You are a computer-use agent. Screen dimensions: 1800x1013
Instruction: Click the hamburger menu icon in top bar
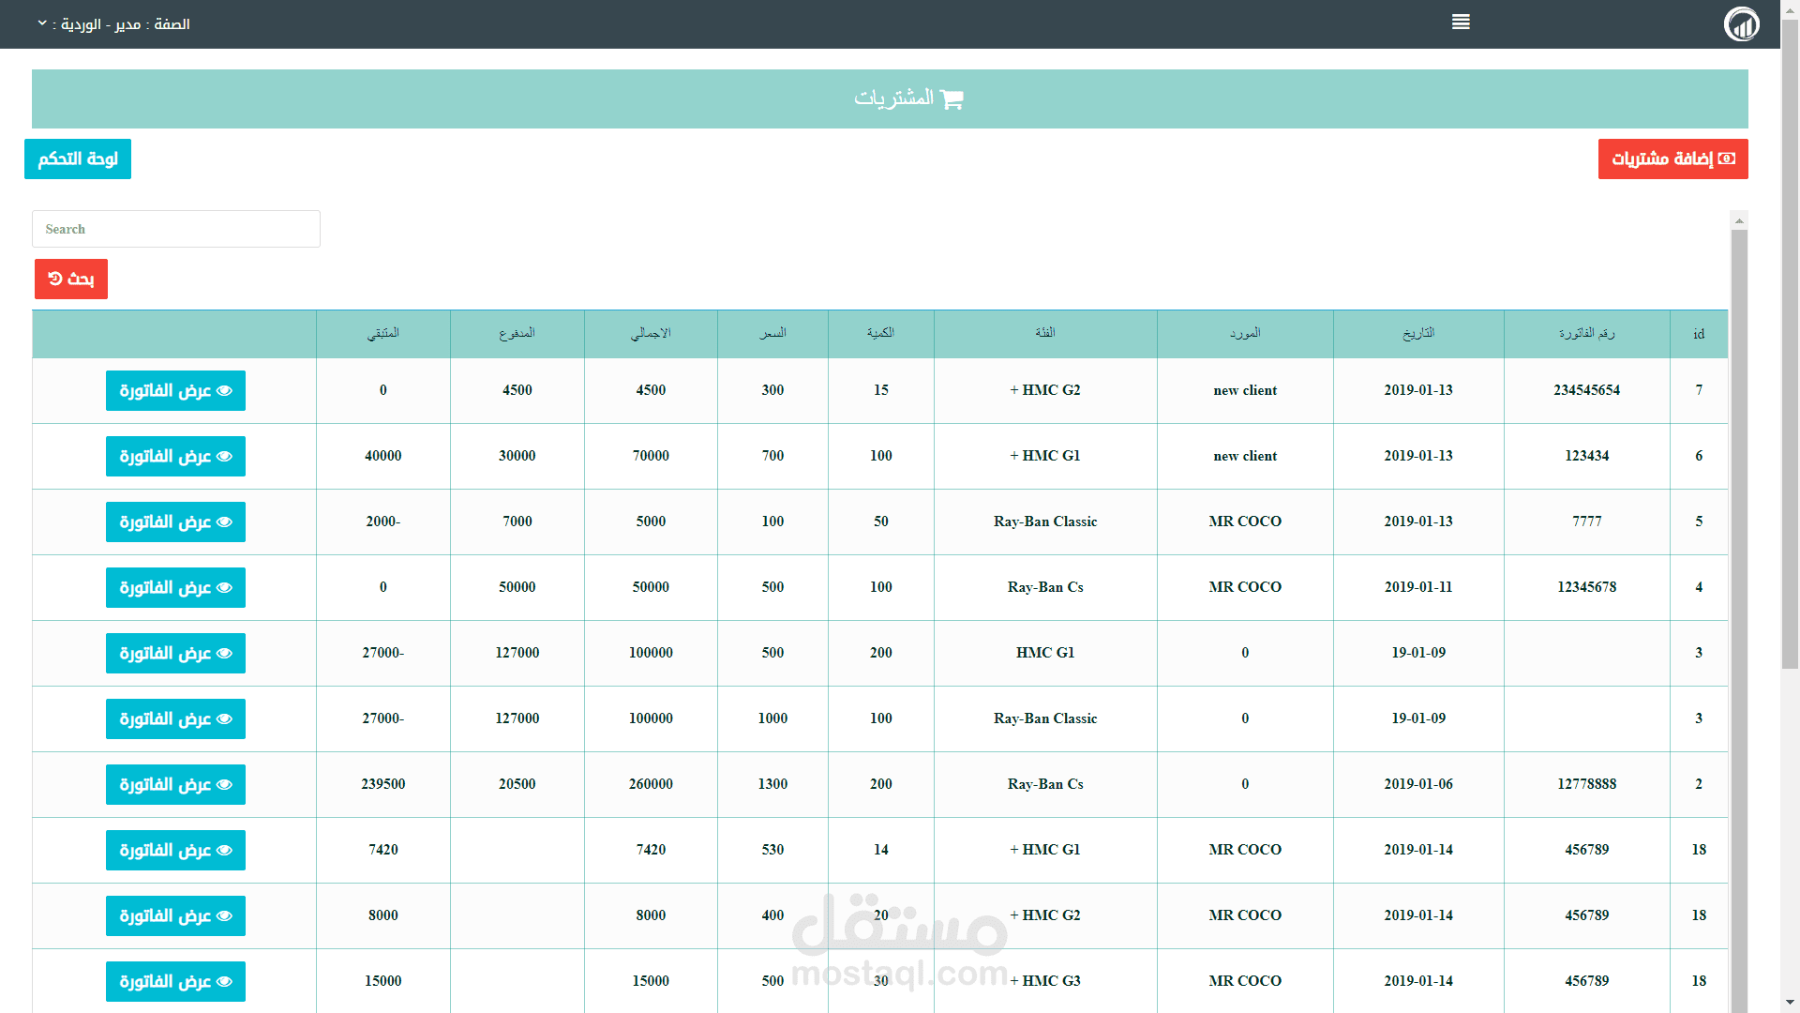tap(1461, 23)
